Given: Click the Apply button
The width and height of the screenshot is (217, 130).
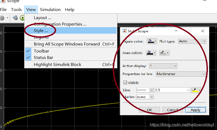Looking at the screenshot, I should [x=196, y=110].
